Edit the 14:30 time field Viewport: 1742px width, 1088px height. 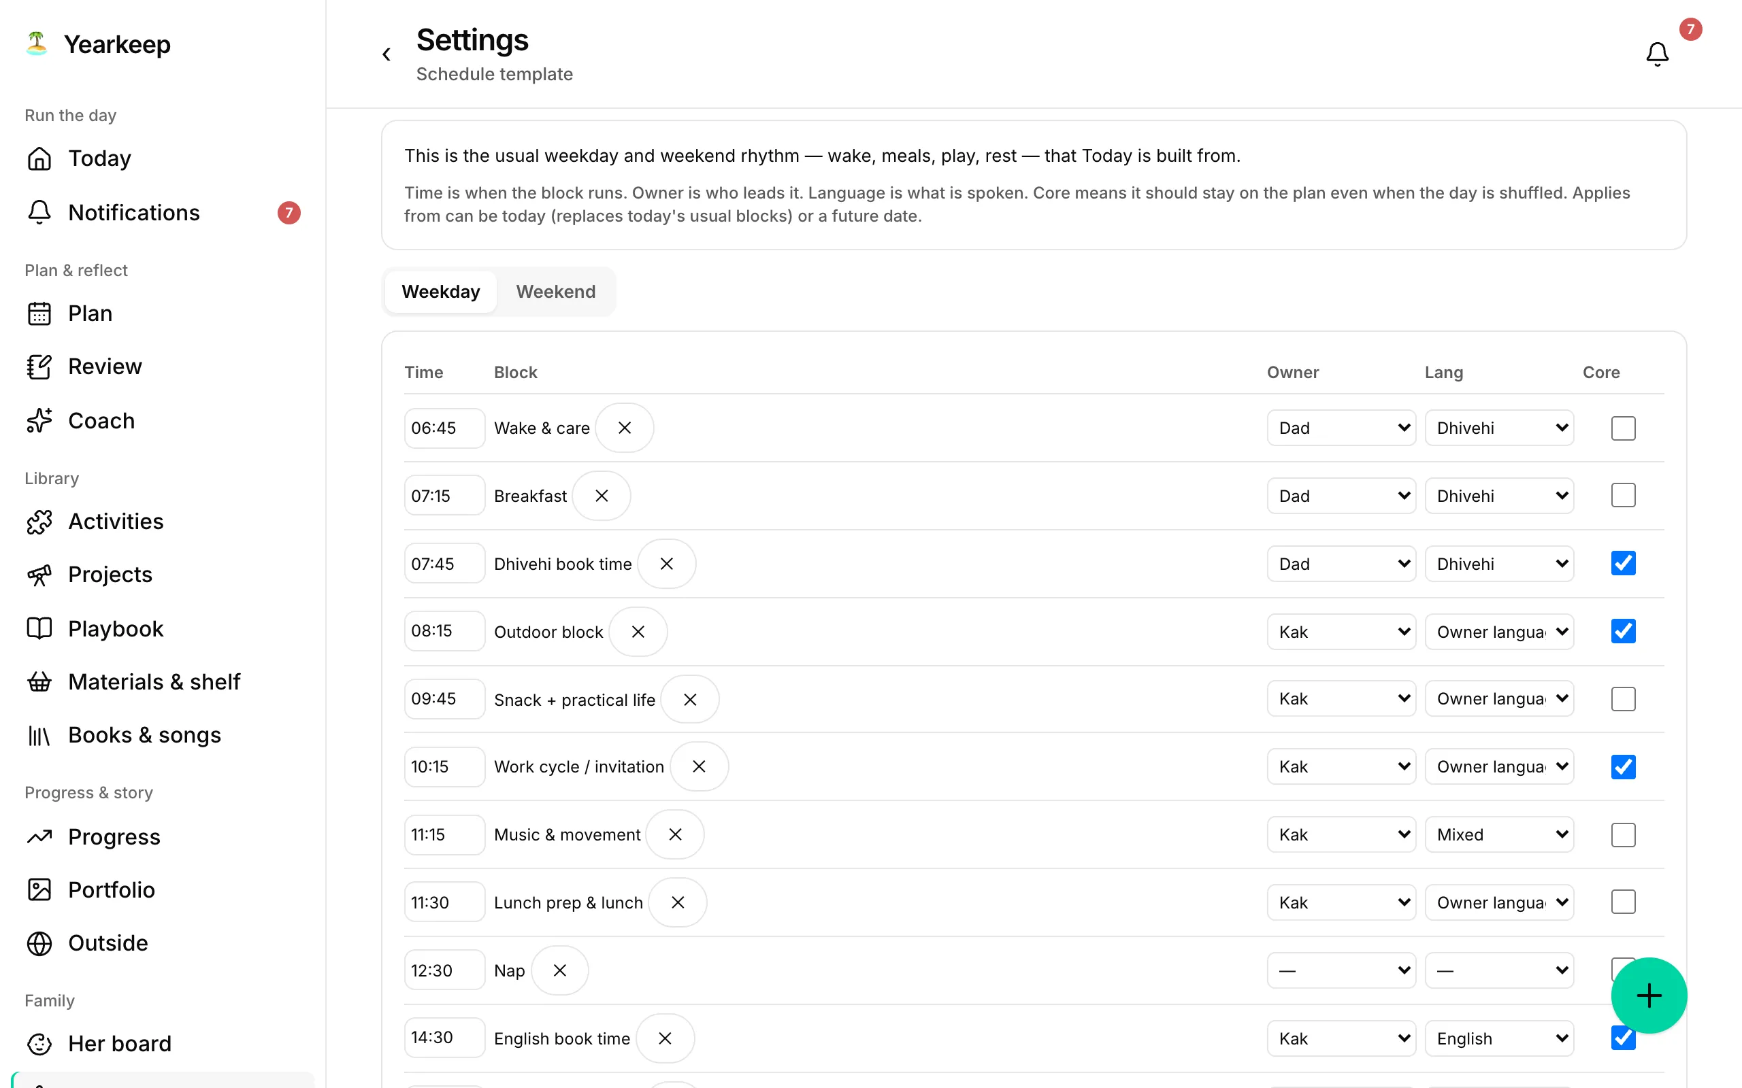444,1038
